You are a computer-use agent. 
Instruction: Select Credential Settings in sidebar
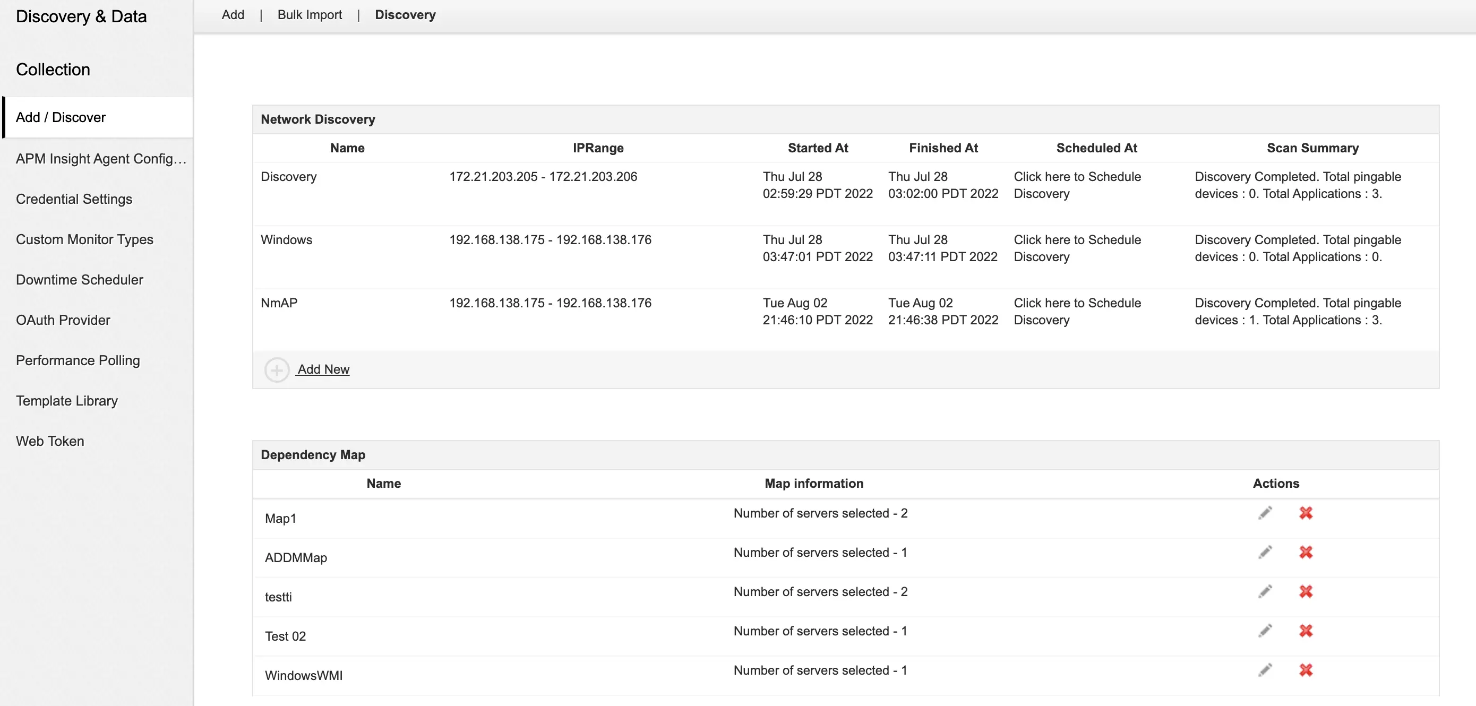(74, 199)
